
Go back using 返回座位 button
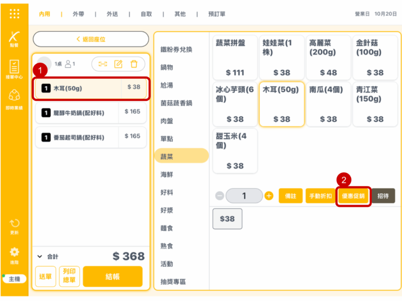coord(91,39)
